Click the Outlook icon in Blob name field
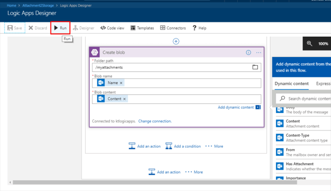The height and width of the screenshot is (191, 331). pyautogui.click(x=101, y=83)
